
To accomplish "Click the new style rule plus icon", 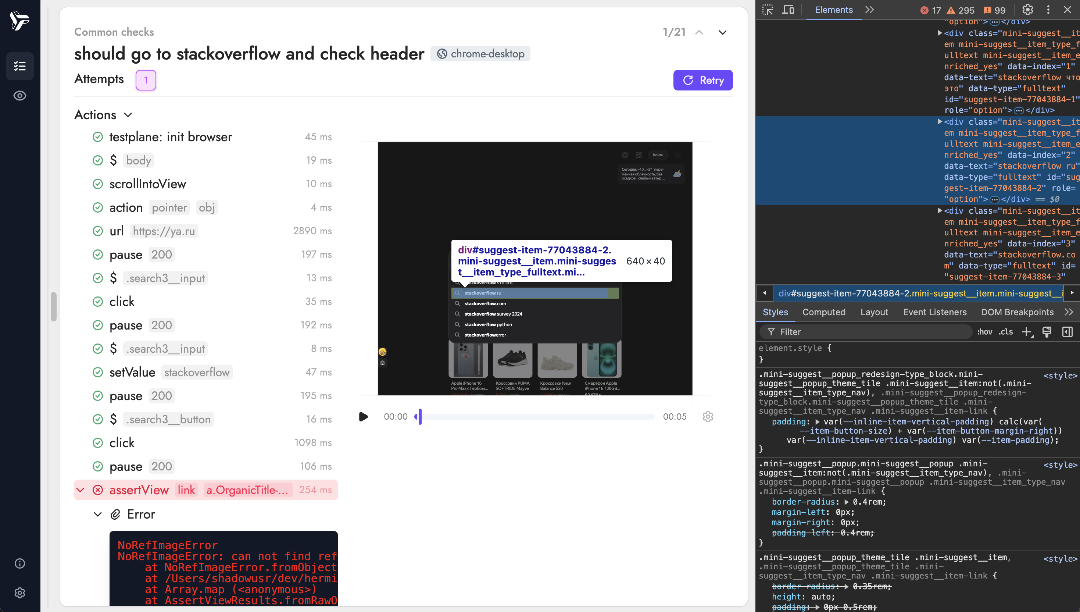I will pos(1026,332).
